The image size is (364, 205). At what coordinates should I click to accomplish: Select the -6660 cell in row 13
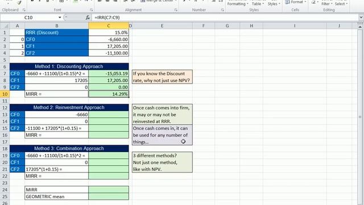coord(57,114)
